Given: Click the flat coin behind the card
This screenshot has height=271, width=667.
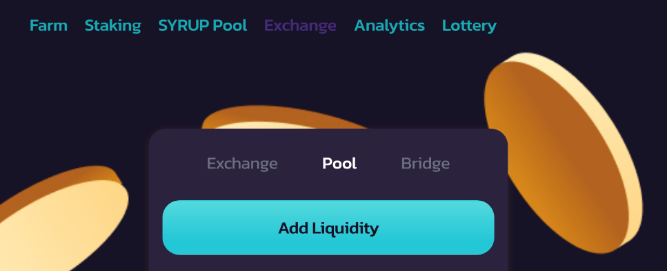Looking at the screenshot, I should 285,118.
